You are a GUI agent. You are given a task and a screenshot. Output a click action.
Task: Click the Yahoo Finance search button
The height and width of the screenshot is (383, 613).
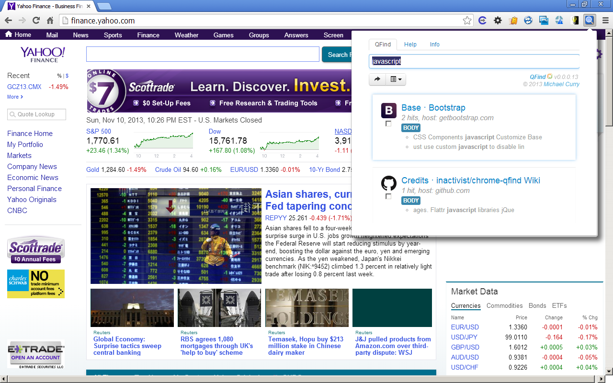pos(337,55)
